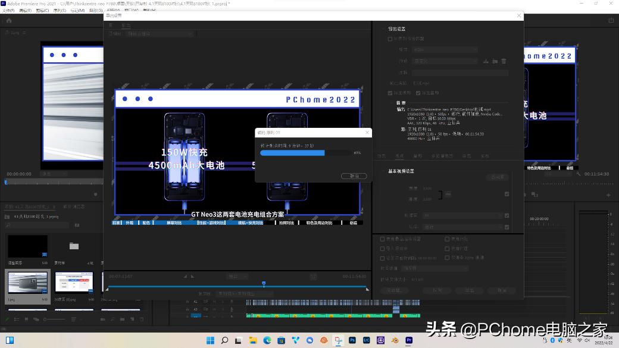Toggle the 使用预览 use previews checkbox

coord(448,239)
